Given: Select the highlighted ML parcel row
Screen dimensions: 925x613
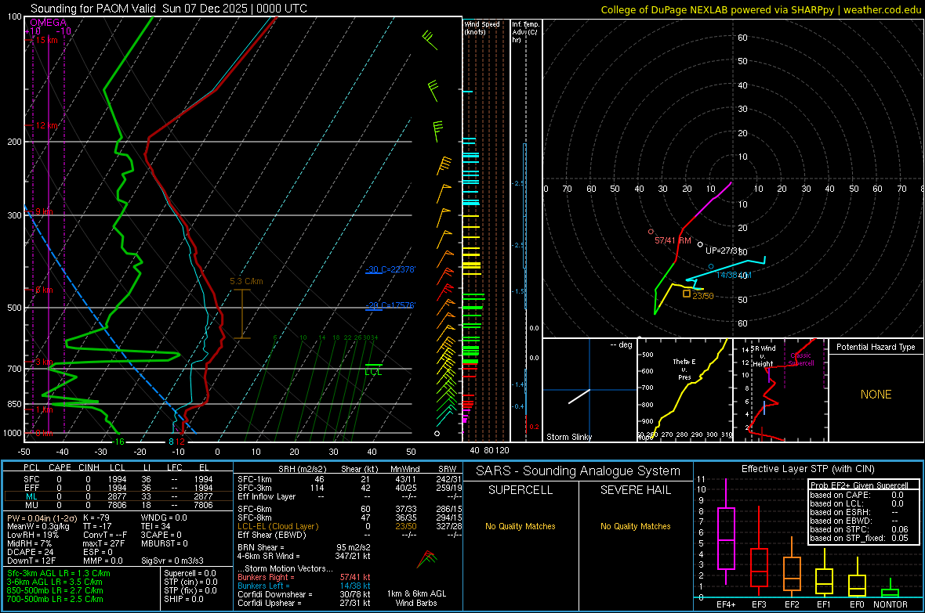Looking at the screenshot, I should tap(118, 496).
